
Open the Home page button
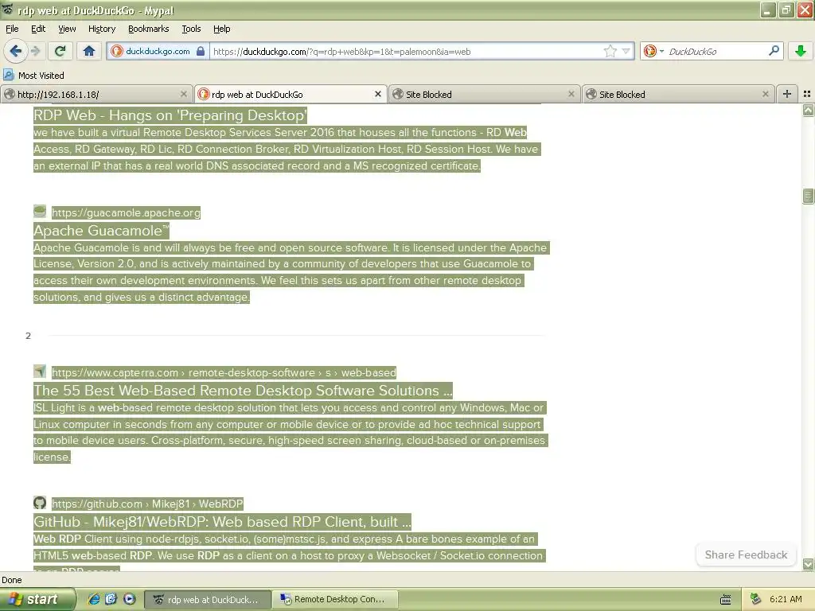point(89,51)
